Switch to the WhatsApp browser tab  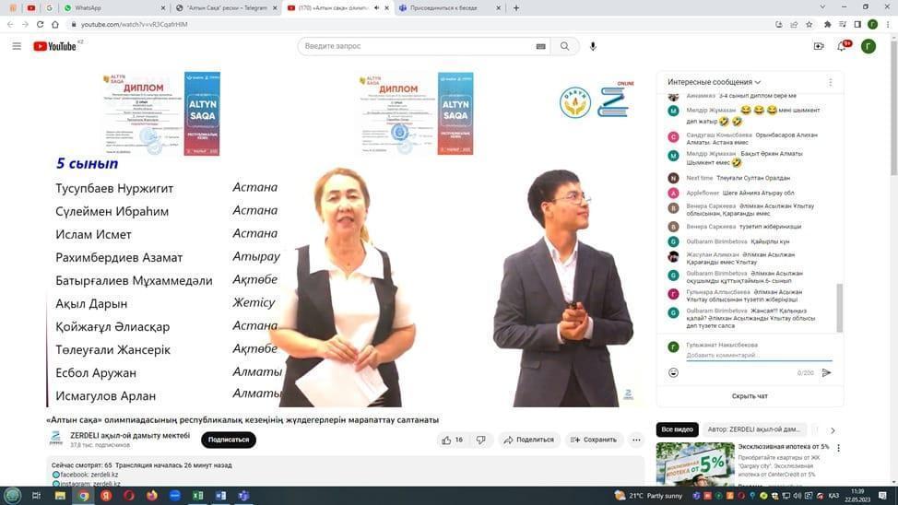coord(88,7)
